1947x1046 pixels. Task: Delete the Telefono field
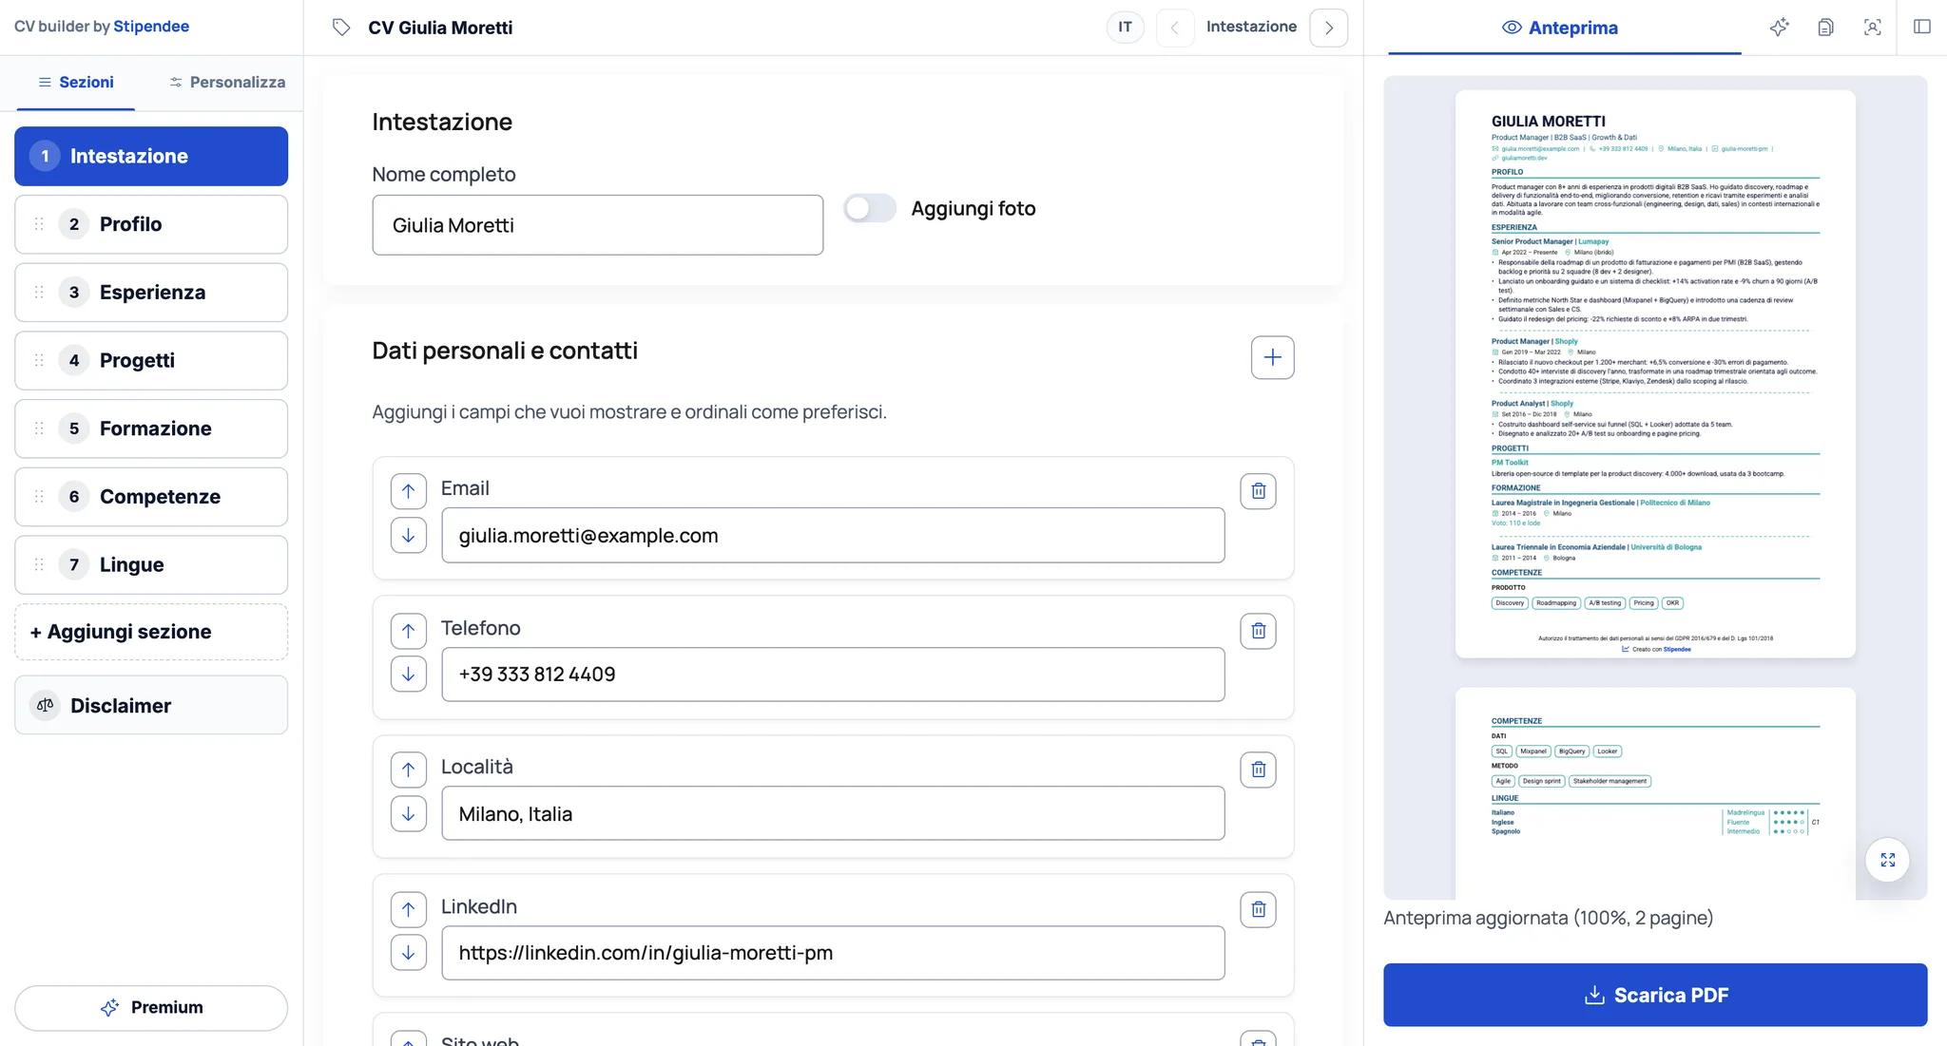pos(1258,631)
